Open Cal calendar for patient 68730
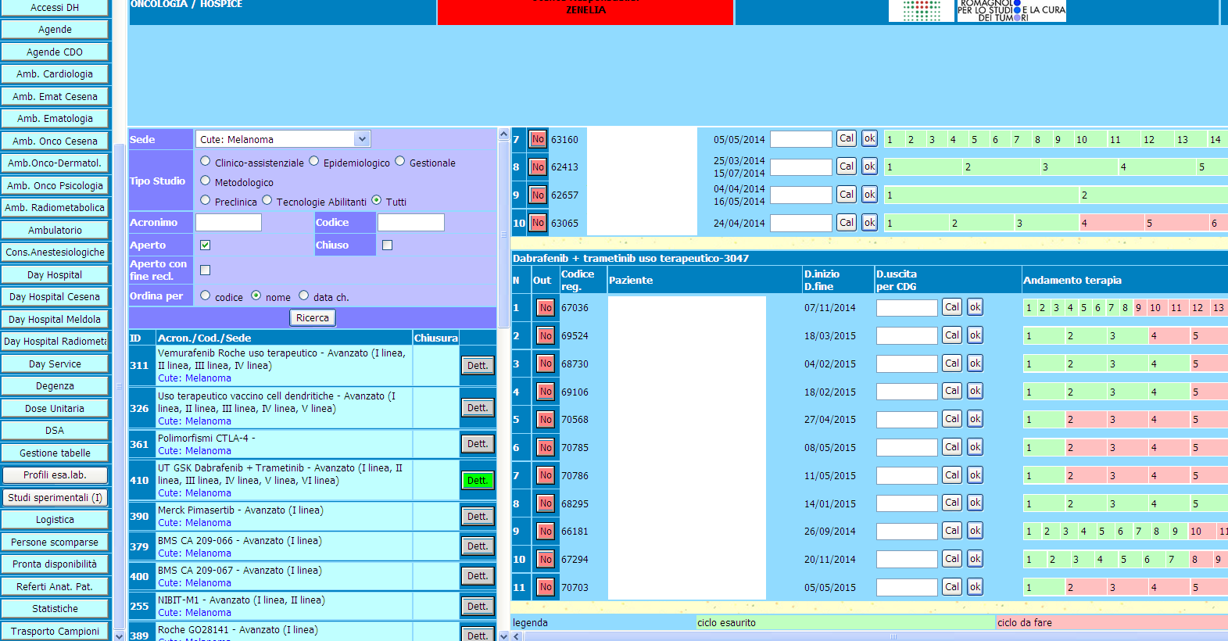This screenshot has height=641, width=1228. (952, 363)
